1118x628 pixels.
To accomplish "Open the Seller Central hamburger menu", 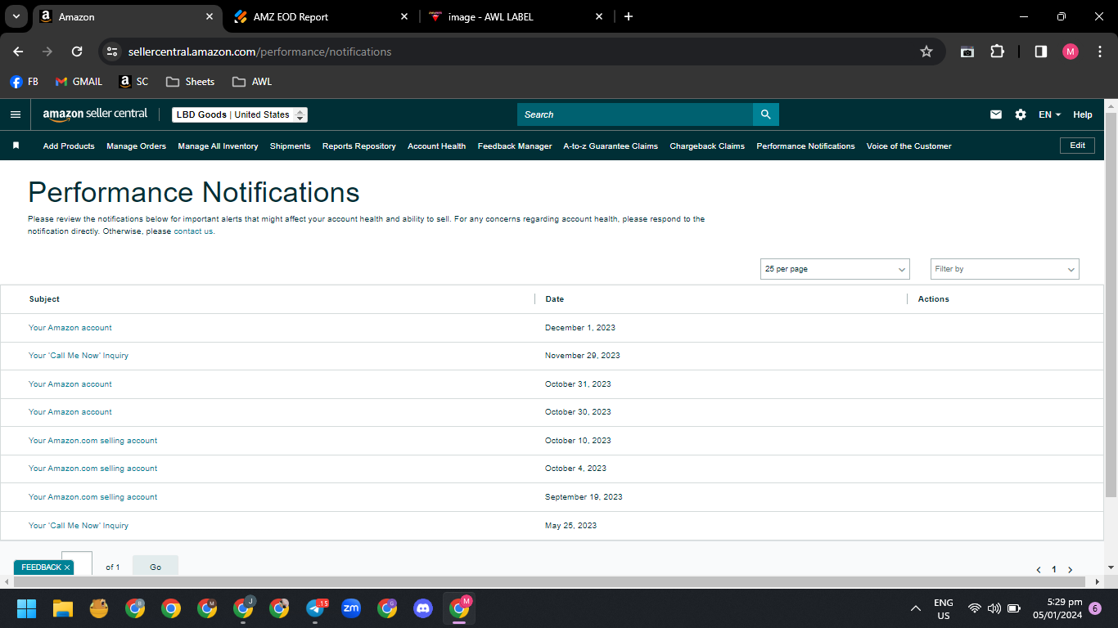I will 16,114.
